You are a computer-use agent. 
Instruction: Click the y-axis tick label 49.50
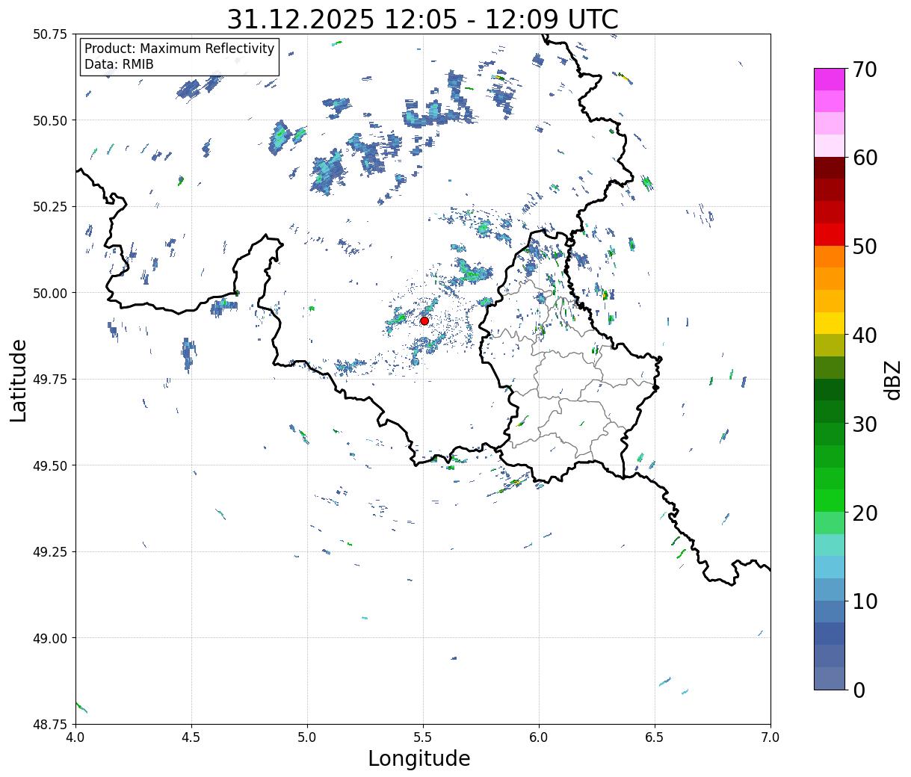coord(50,465)
